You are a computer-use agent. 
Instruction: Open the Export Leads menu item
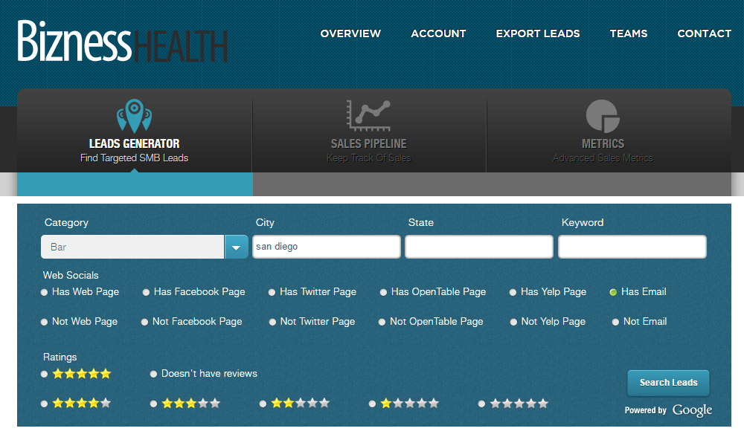point(537,33)
